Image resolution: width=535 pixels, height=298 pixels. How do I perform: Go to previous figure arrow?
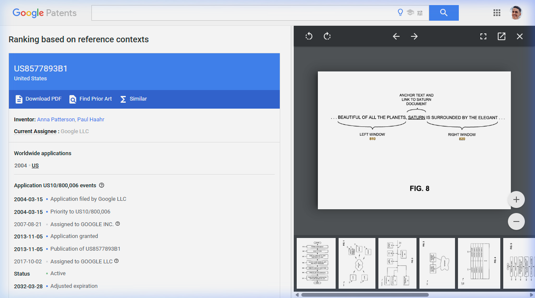point(396,36)
